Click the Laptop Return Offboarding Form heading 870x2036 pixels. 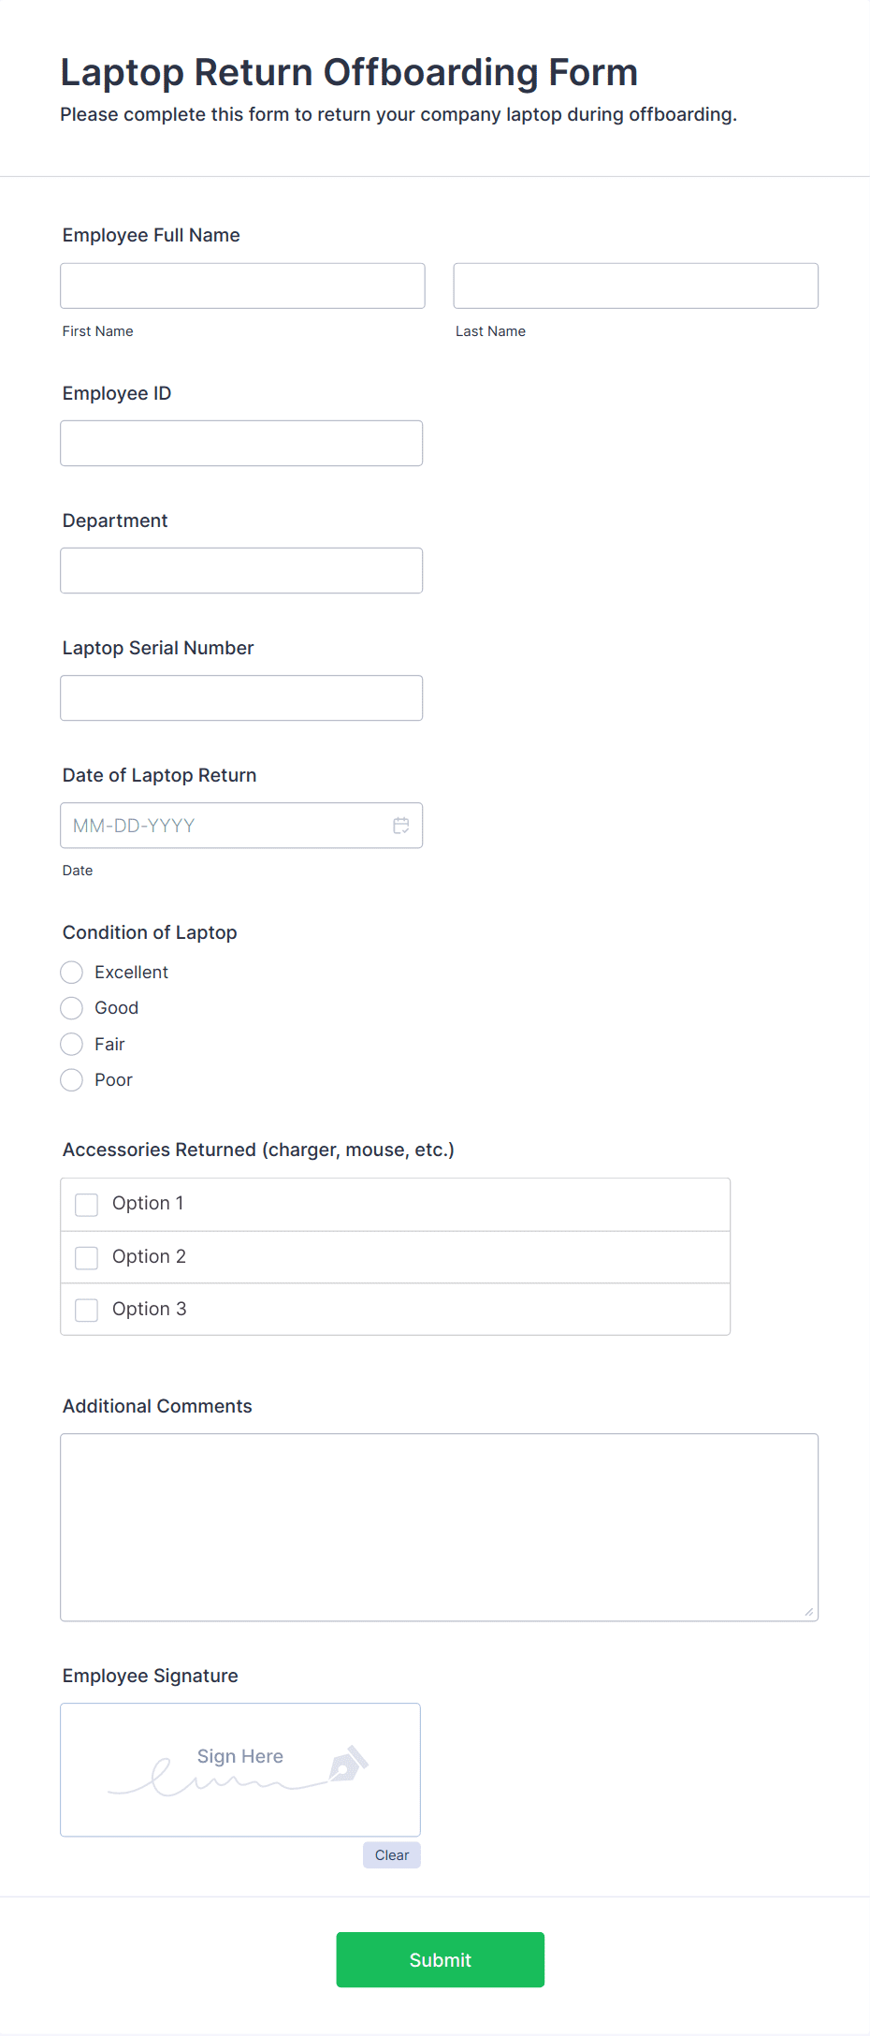(x=349, y=72)
